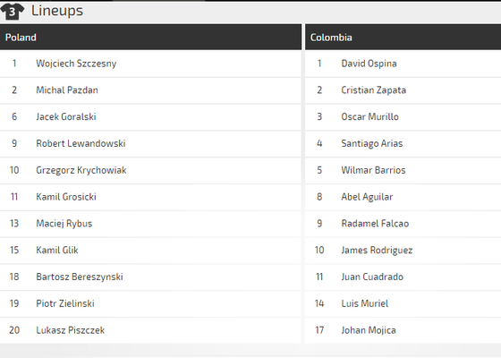View Santiago Arias's profile
The height and width of the screenshot is (358, 501).
point(372,143)
